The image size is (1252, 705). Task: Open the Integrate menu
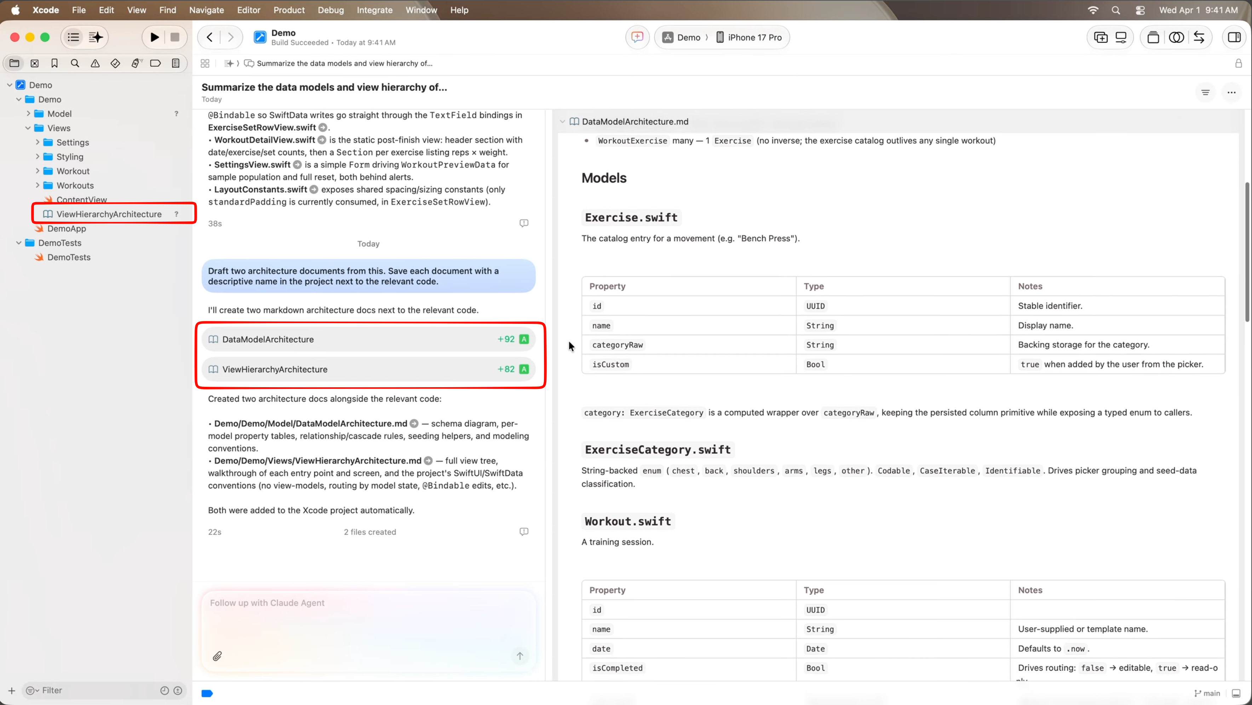pos(374,10)
